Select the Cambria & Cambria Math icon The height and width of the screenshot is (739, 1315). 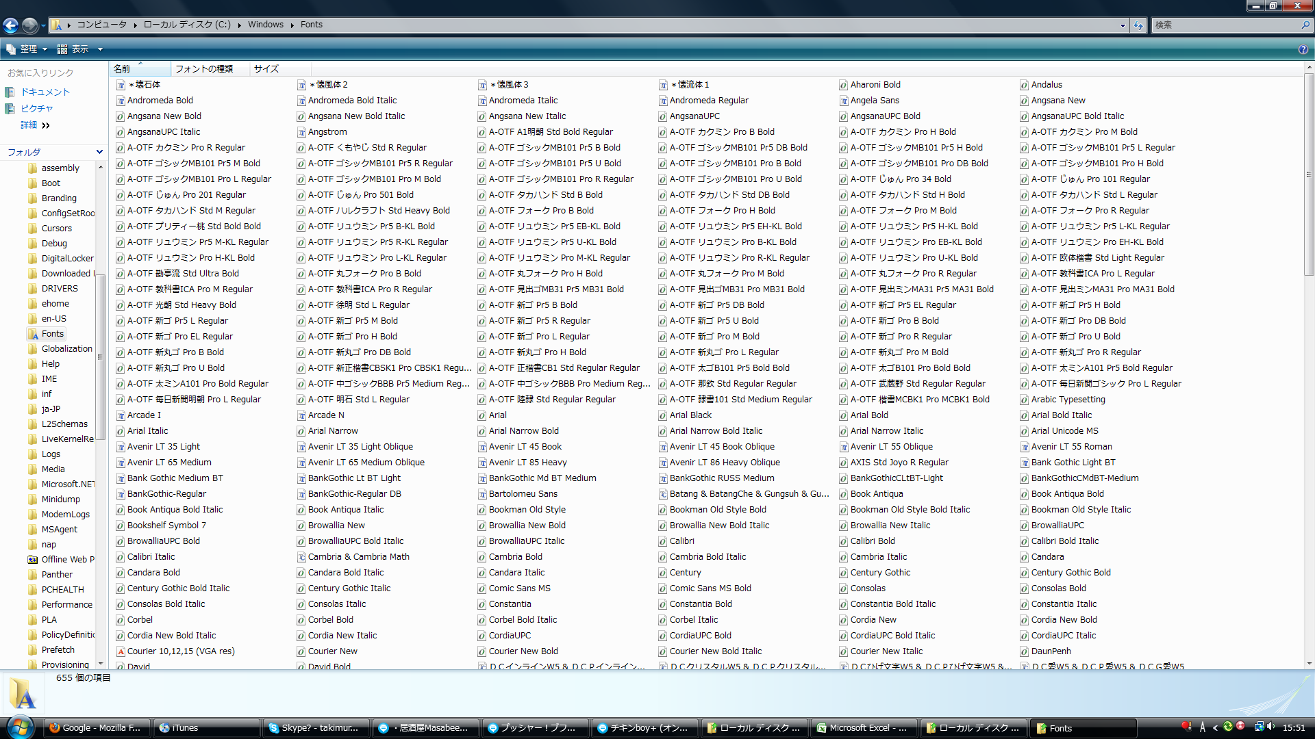(x=301, y=557)
